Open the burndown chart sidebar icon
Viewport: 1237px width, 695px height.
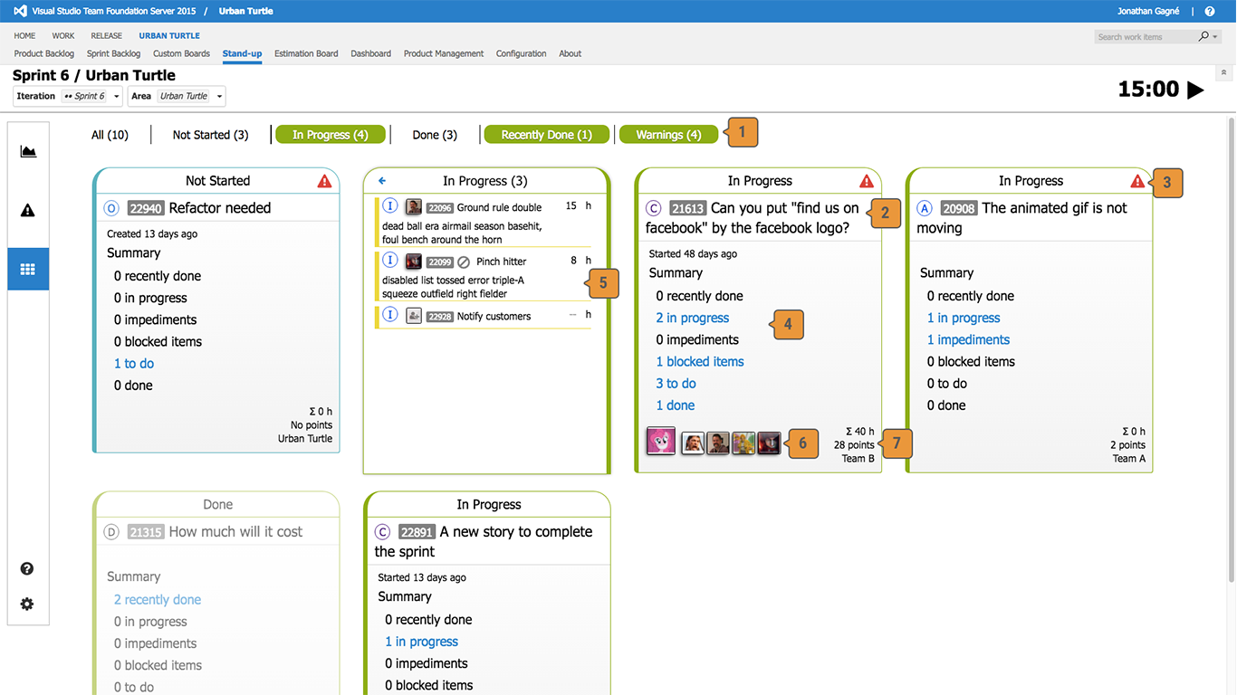[28, 151]
